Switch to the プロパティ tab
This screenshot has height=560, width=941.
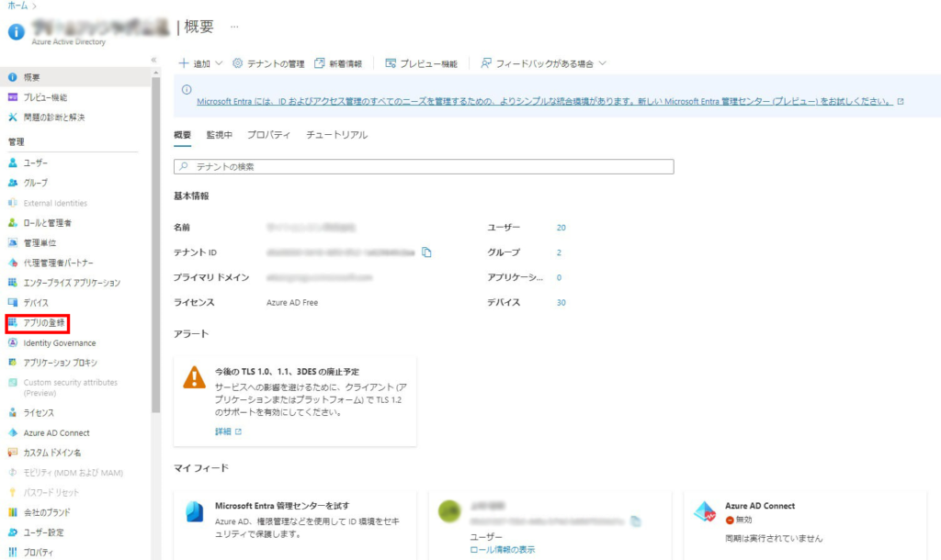pos(268,135)
